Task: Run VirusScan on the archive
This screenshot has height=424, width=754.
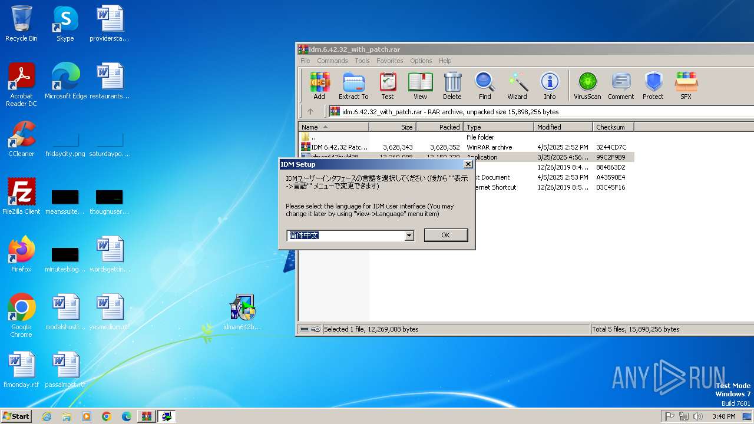Action: 587,86
